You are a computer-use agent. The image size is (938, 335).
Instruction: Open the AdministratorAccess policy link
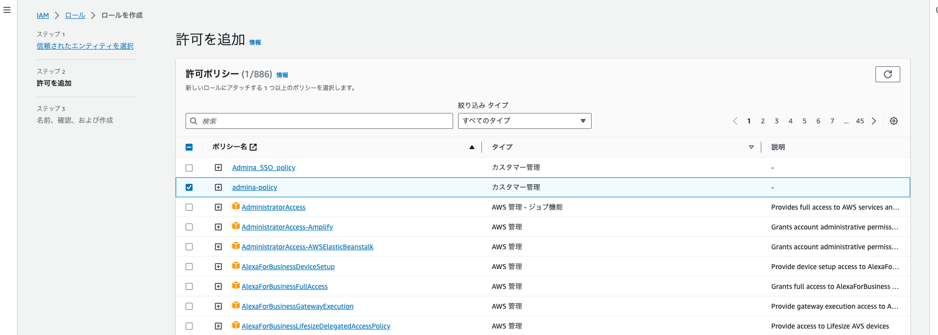[x=273, y=207]
